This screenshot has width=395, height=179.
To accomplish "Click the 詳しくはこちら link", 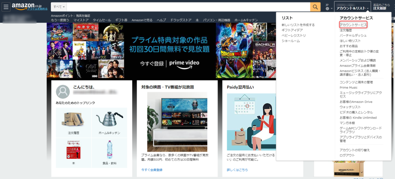I will point(237,170).
